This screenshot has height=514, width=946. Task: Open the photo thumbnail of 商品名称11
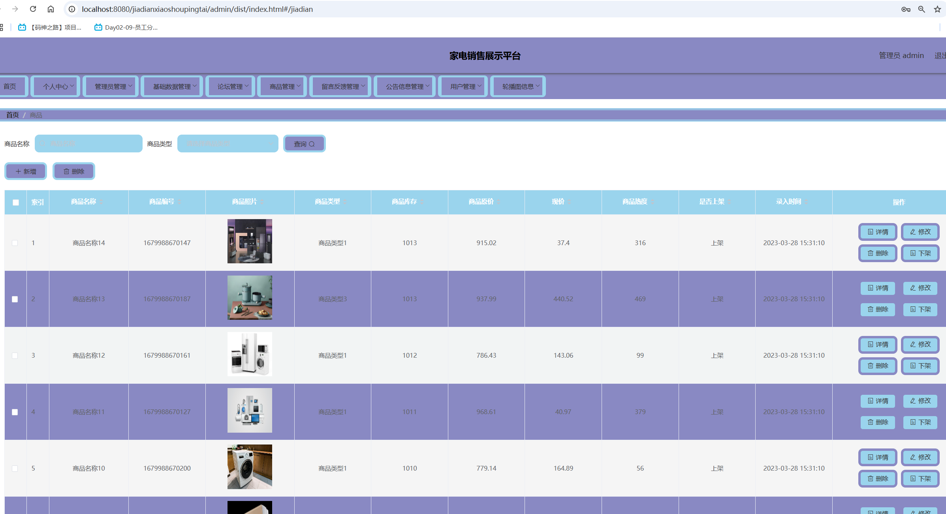[250, 411]
